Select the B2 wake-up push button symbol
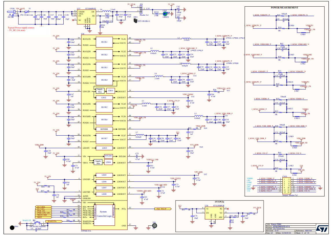333x235 pixels. click(37, 223)
